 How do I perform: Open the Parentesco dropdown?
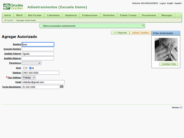point(31,63)
